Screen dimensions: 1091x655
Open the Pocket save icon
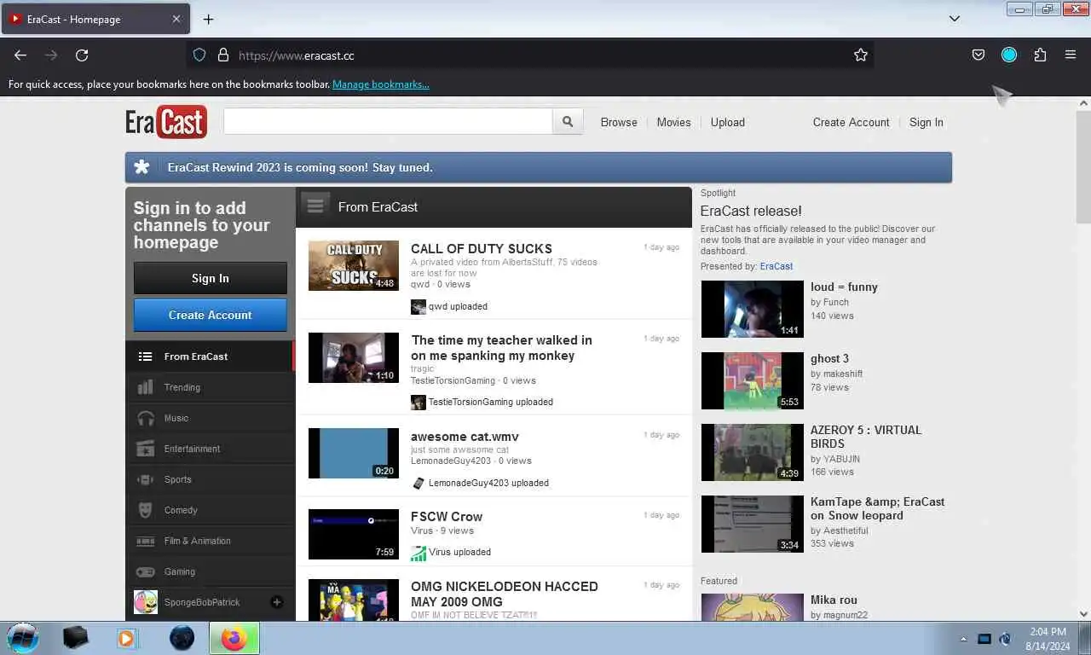978,55
